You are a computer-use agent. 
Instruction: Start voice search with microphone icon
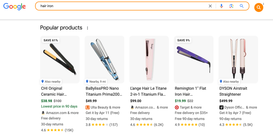click(221, 6)
